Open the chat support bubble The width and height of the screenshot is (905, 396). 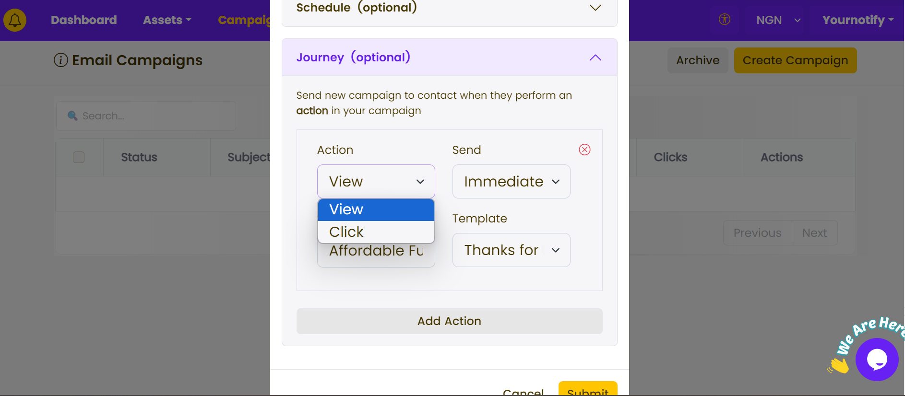(877, 360)
